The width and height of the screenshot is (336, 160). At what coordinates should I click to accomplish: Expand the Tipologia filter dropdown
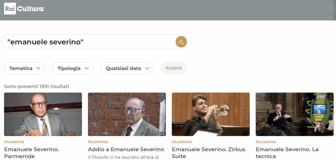[x=73, y=68]
